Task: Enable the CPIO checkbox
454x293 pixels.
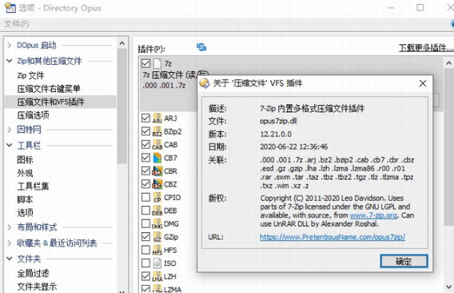Action: click(145, 197)
